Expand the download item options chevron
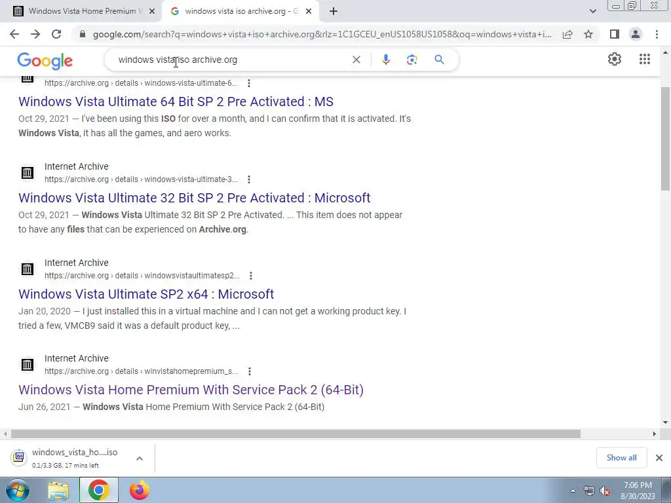 (140, 458)
